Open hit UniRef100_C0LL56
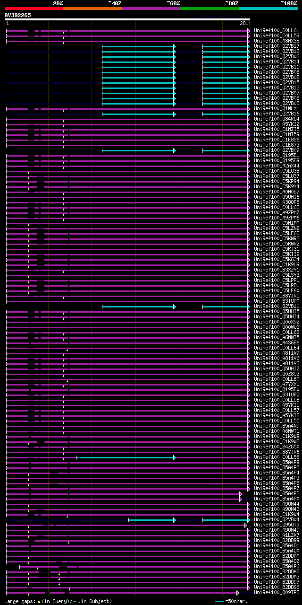The image size is (302, 605). tap(277, 457)
